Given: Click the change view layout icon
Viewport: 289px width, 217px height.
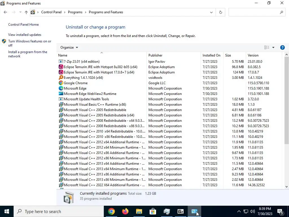Looking at the screenshot, I should click(x=266, y=47).
